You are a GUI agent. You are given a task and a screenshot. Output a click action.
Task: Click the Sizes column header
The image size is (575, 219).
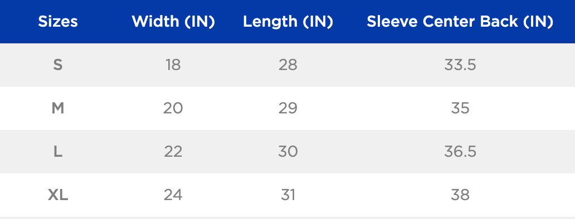tap(58, 22)
